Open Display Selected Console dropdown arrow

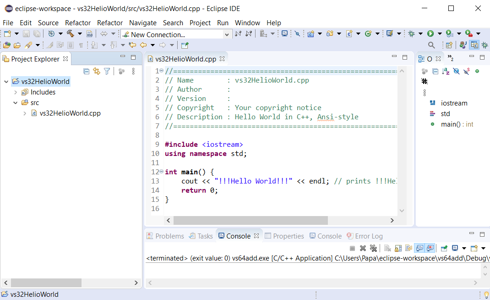tap(464, 248)
